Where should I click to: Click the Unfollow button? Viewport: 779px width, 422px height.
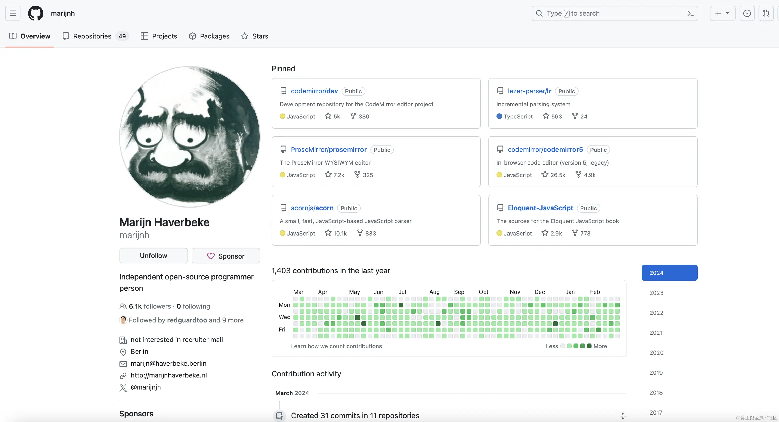[153, 256]
